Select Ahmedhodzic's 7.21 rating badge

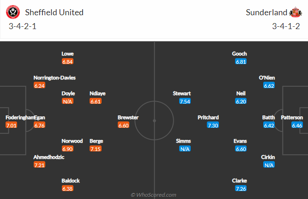40,165
